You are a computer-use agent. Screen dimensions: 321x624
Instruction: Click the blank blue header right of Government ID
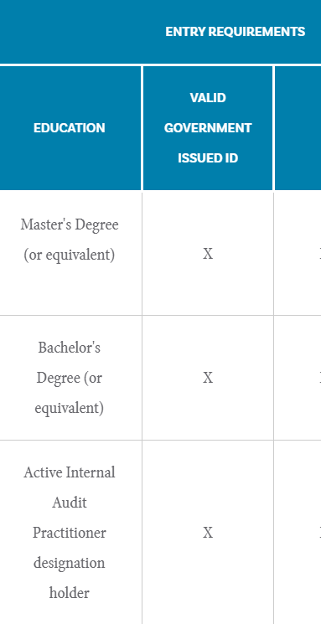(298, 128)
